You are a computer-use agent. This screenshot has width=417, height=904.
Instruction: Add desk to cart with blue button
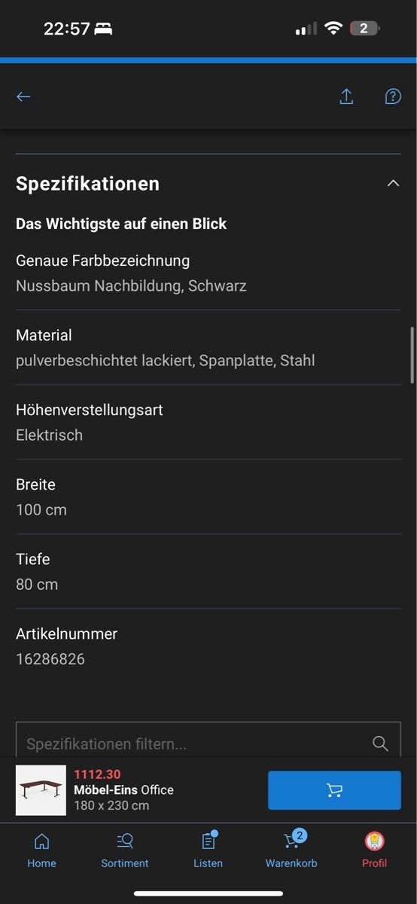334,790
